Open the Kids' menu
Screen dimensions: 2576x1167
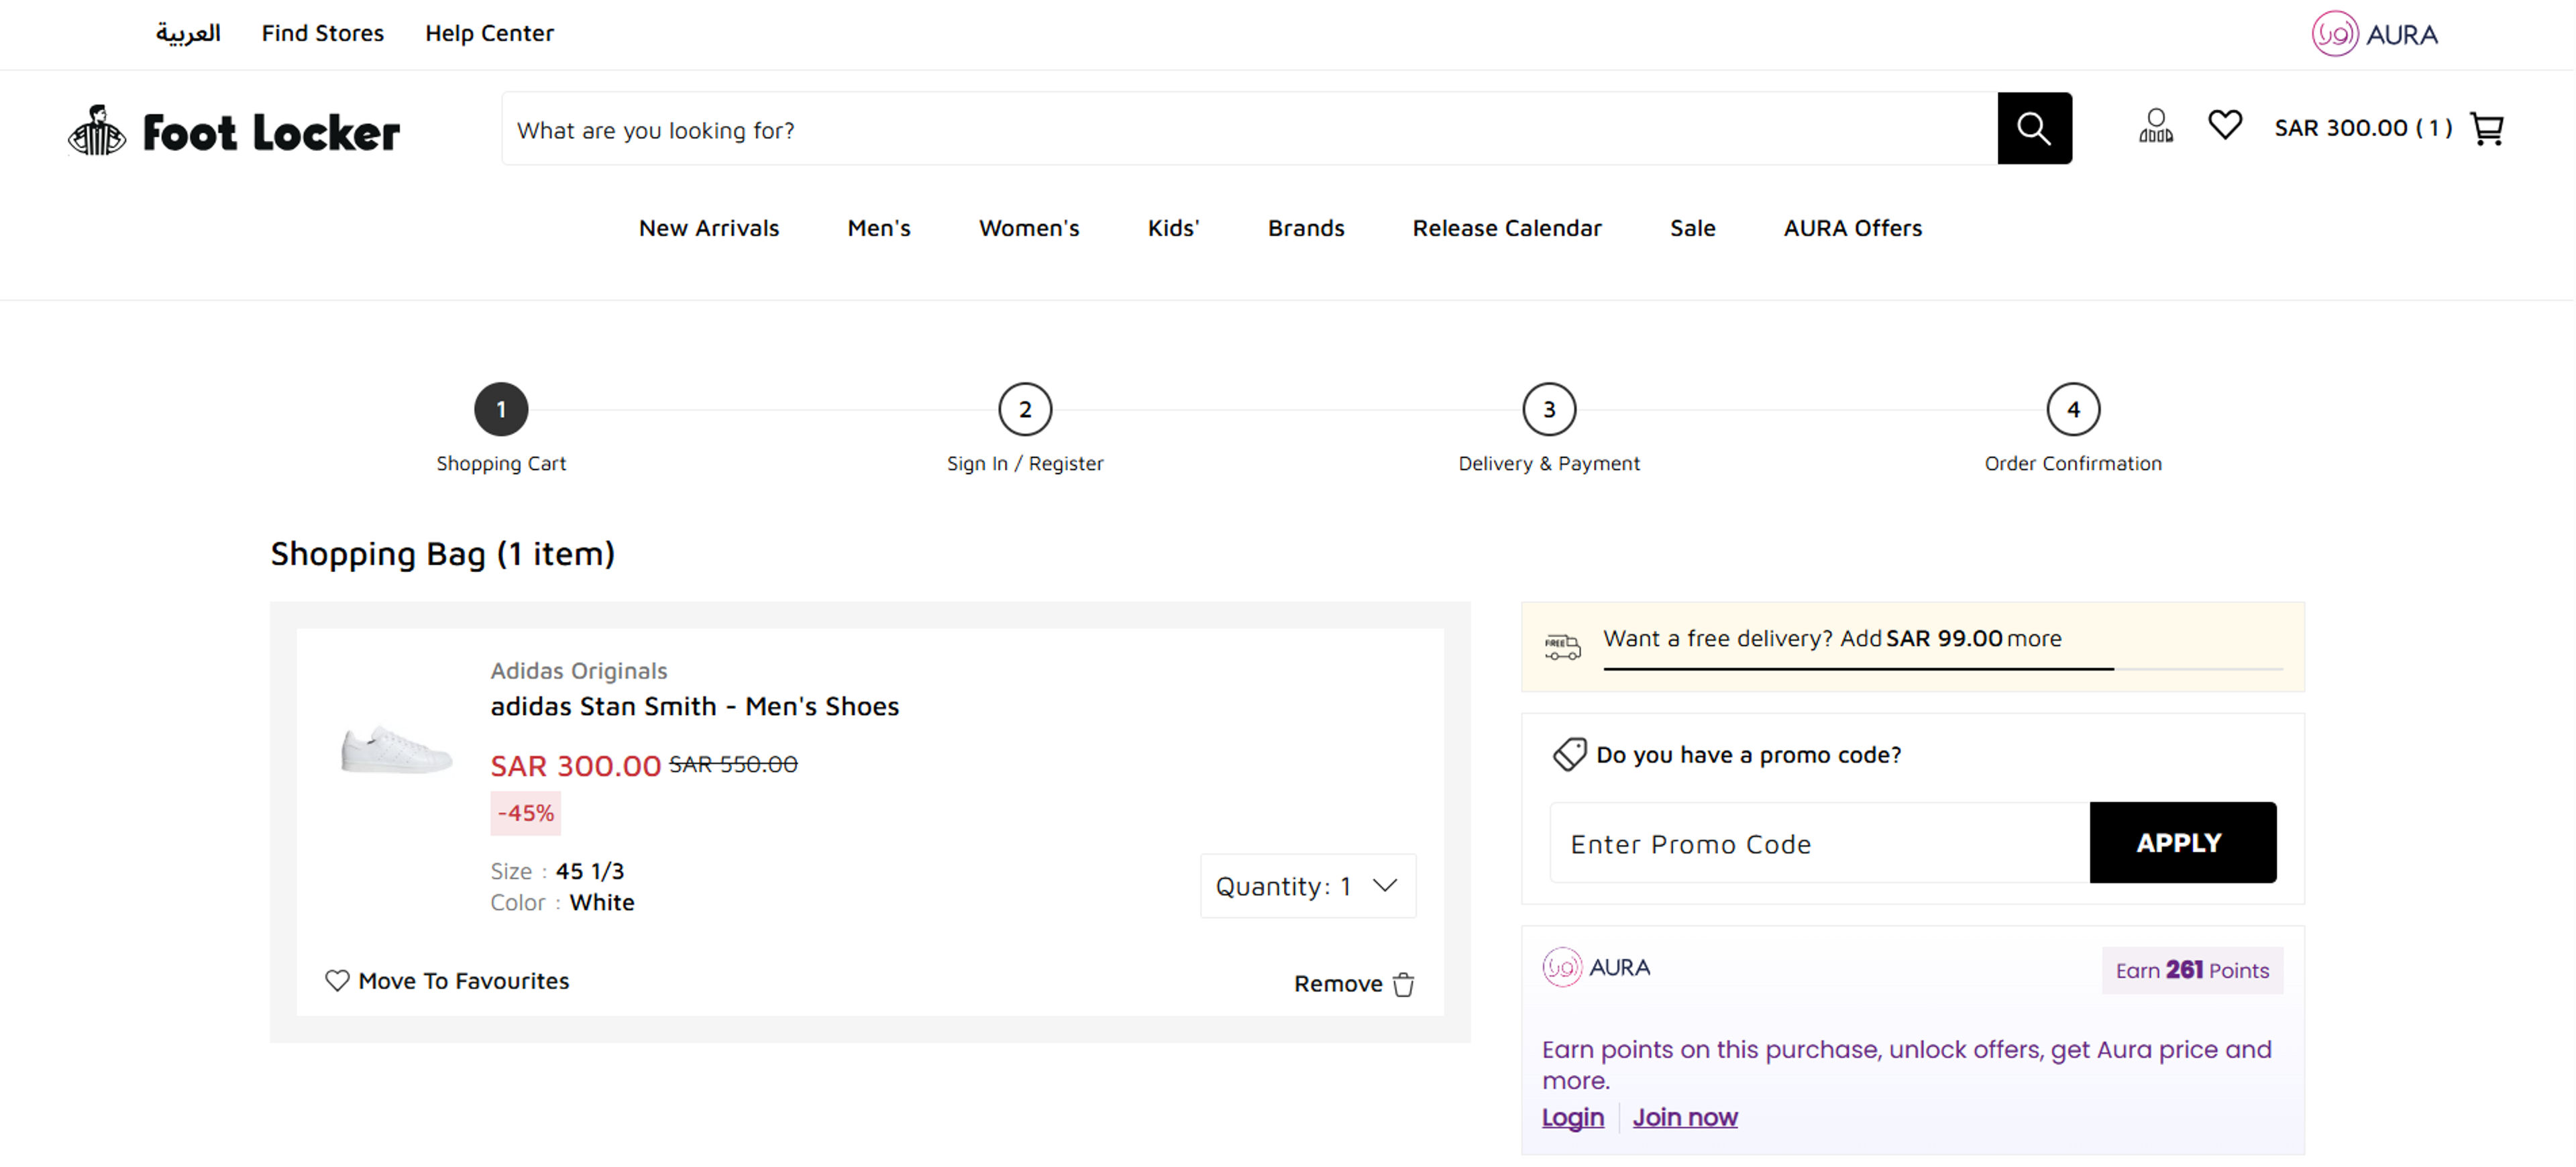(1173, 228)
